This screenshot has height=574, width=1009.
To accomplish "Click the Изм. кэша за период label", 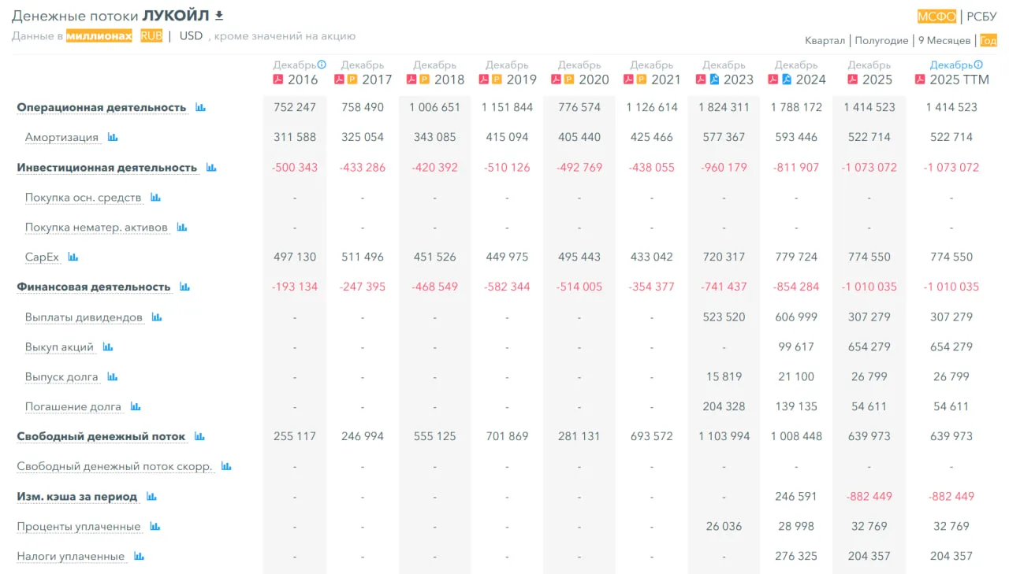I will tap(77, 496).
